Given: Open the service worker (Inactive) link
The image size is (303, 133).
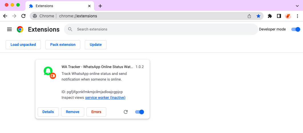Looking at the screenshot, I should [x=105, y=98].
